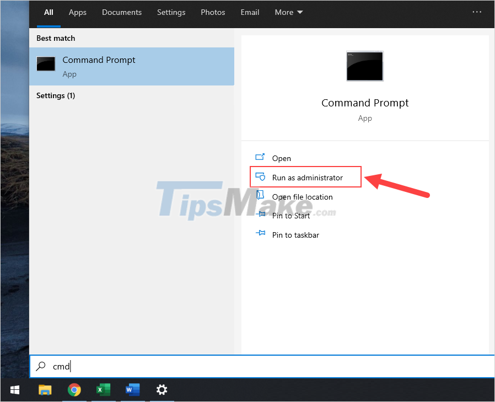495x402 pixels.
Task: Click the Pin to taskbar pin icon
Action: pyautogui.click(x=260, y=234)
